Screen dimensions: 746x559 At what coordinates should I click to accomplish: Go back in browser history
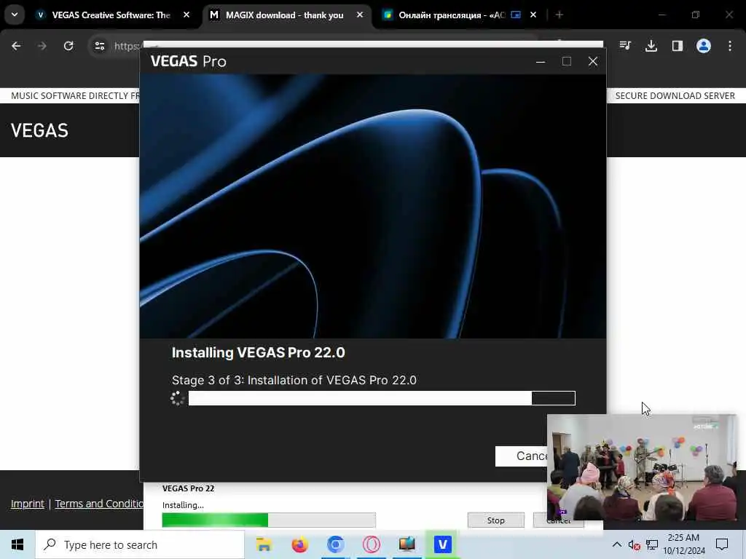click(16, 46)
